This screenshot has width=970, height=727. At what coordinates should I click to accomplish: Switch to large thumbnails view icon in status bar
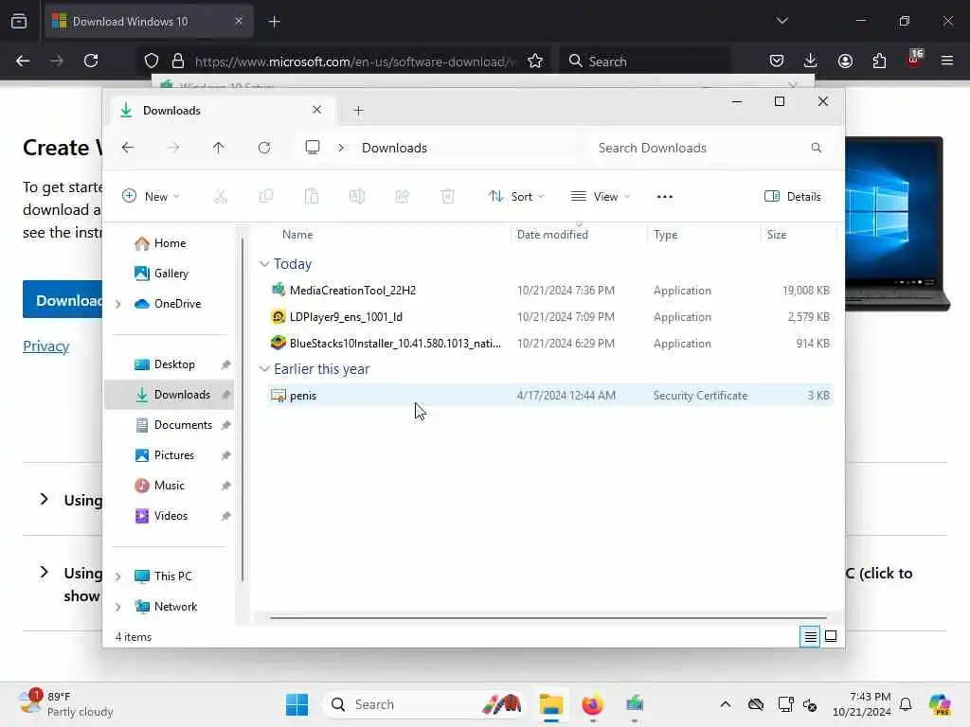coord(831,636)
